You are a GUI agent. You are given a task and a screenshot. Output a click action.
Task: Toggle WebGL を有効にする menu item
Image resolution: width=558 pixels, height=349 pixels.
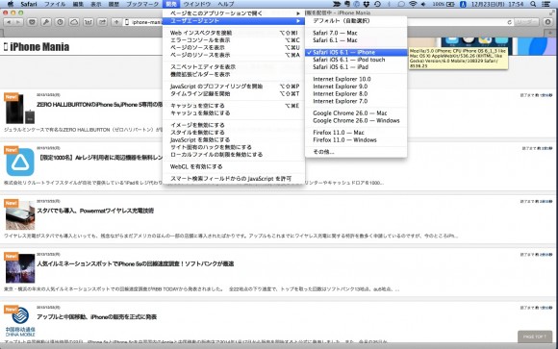[x=234, y=166]
